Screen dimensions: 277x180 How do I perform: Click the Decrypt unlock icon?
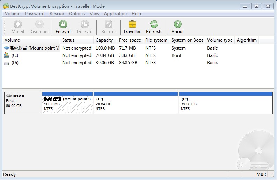[x=85, y=24]
